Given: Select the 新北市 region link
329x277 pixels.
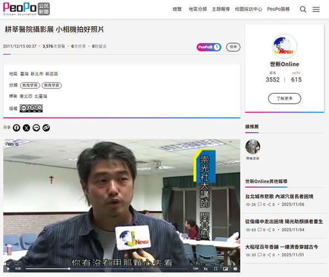Looking at the screenshot, I should (37, 74).
